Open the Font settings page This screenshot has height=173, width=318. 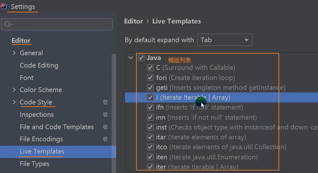pyautogui.click(x=26, y=78)
